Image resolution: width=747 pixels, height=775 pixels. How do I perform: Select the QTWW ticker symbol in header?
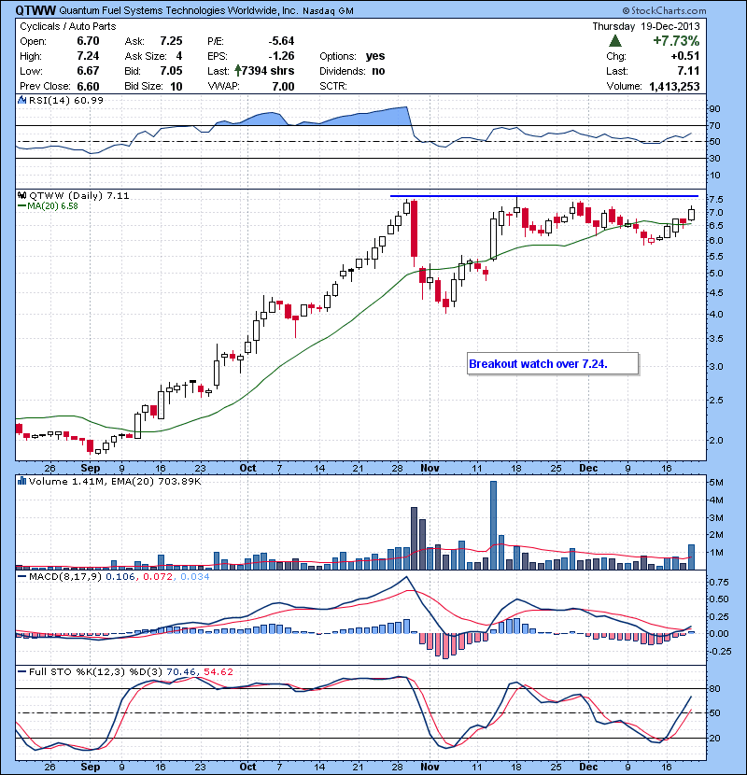[x=35, y=10]
